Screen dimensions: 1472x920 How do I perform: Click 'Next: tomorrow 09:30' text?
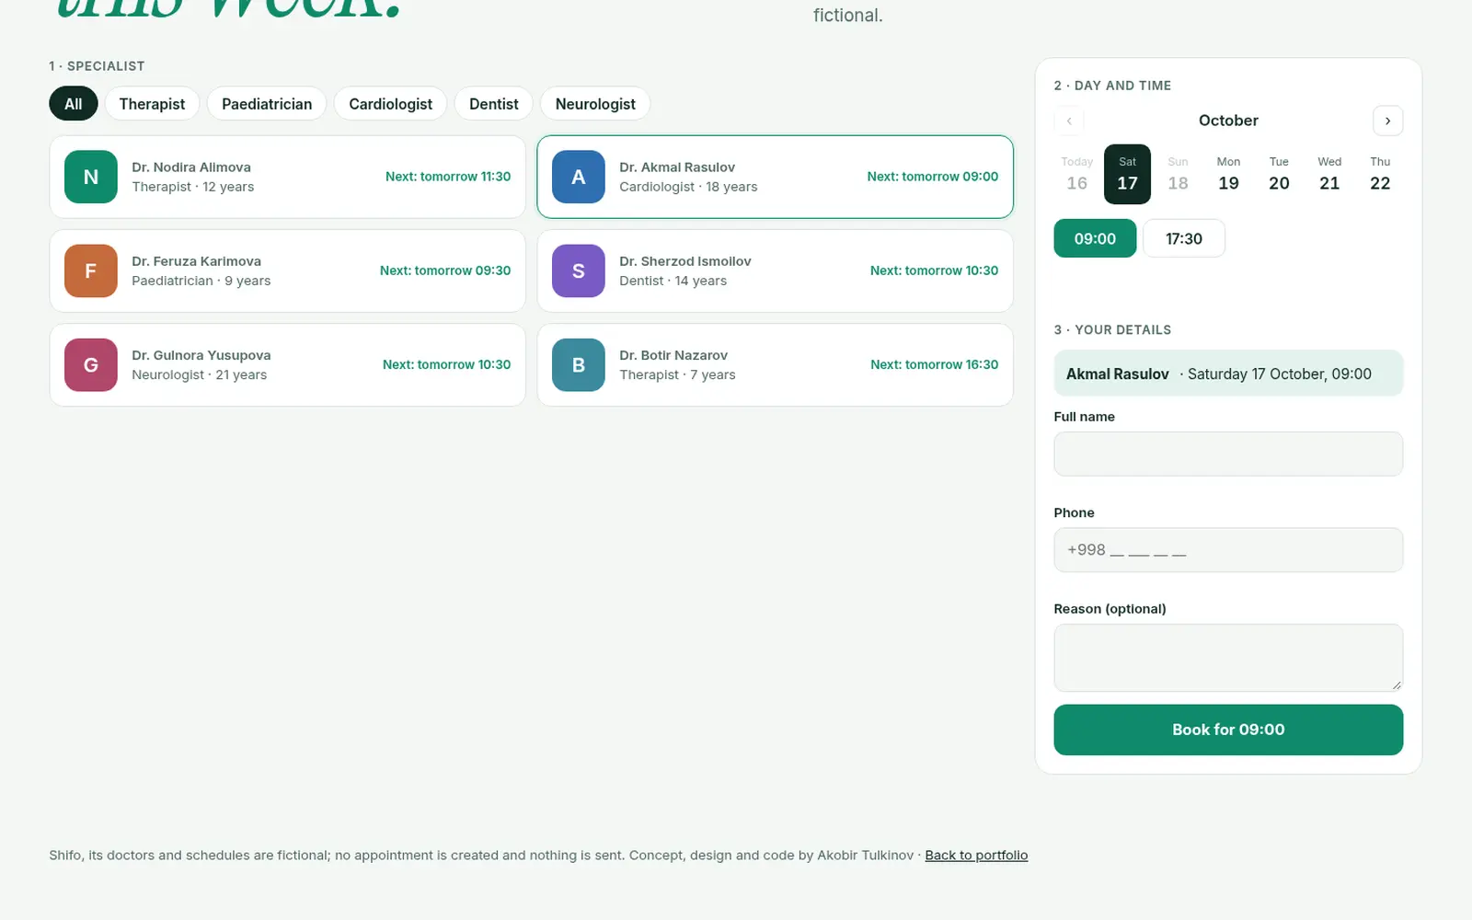[445, 270]
